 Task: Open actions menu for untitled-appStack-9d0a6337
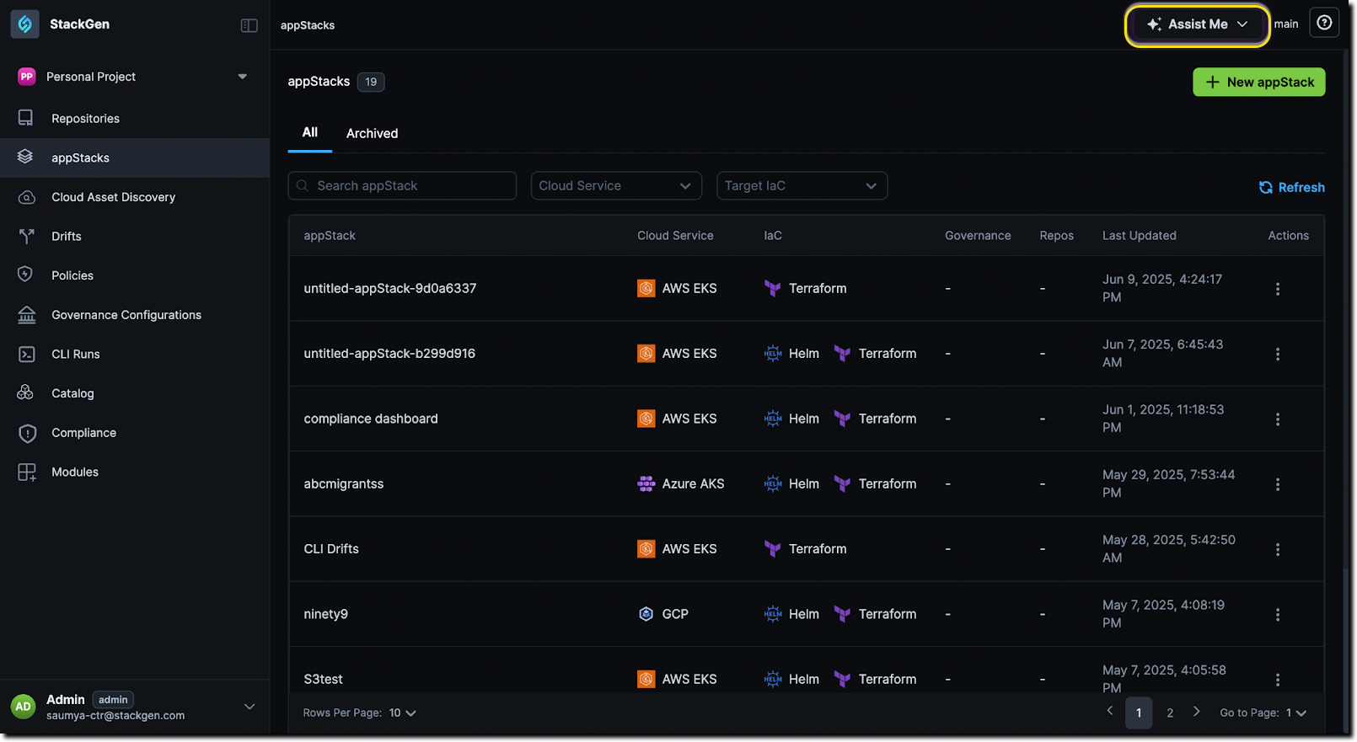pyautogui.click(x=1277, y=289)
